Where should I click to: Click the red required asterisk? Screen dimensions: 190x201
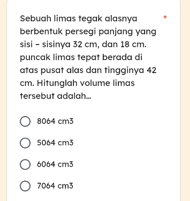point(165,17)
